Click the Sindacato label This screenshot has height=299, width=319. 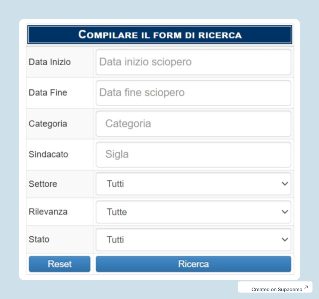48,154
